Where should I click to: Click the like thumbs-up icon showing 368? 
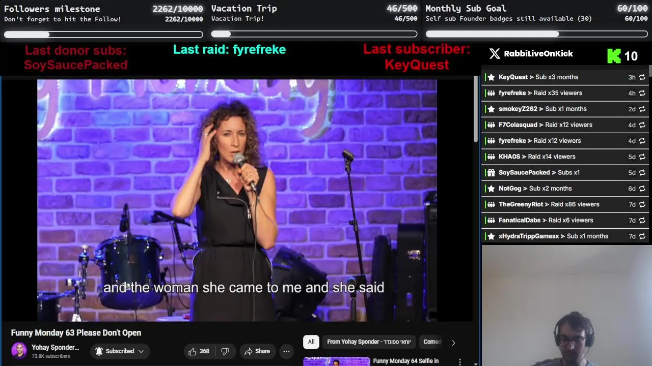coord(192,351)
